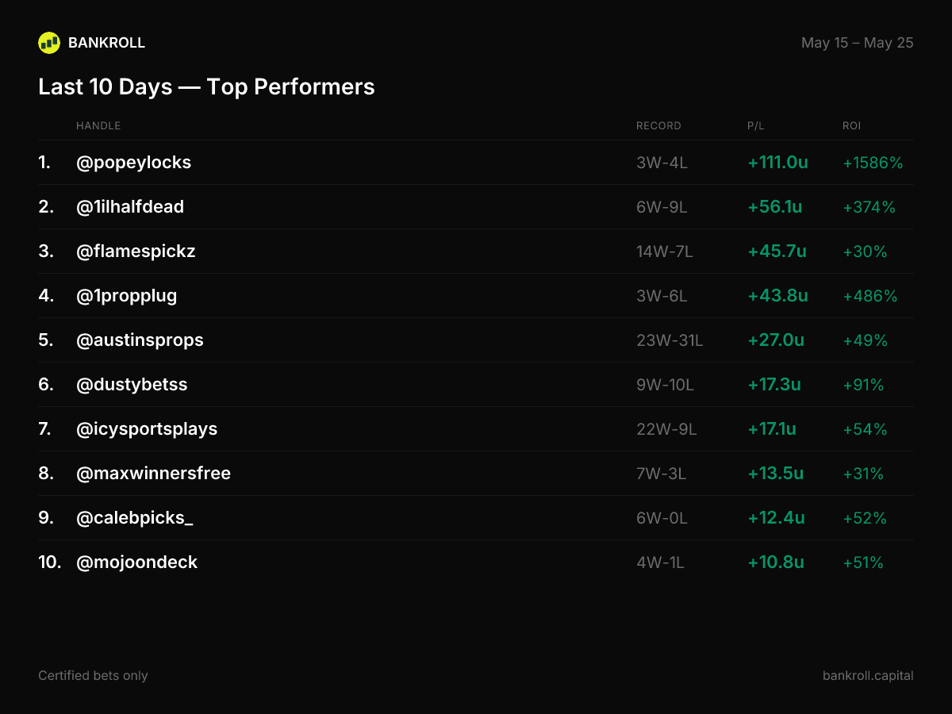This screenshot has height=714, width=952.
Task: Click the 22W-9L record value
Action: tap(666, 429)
